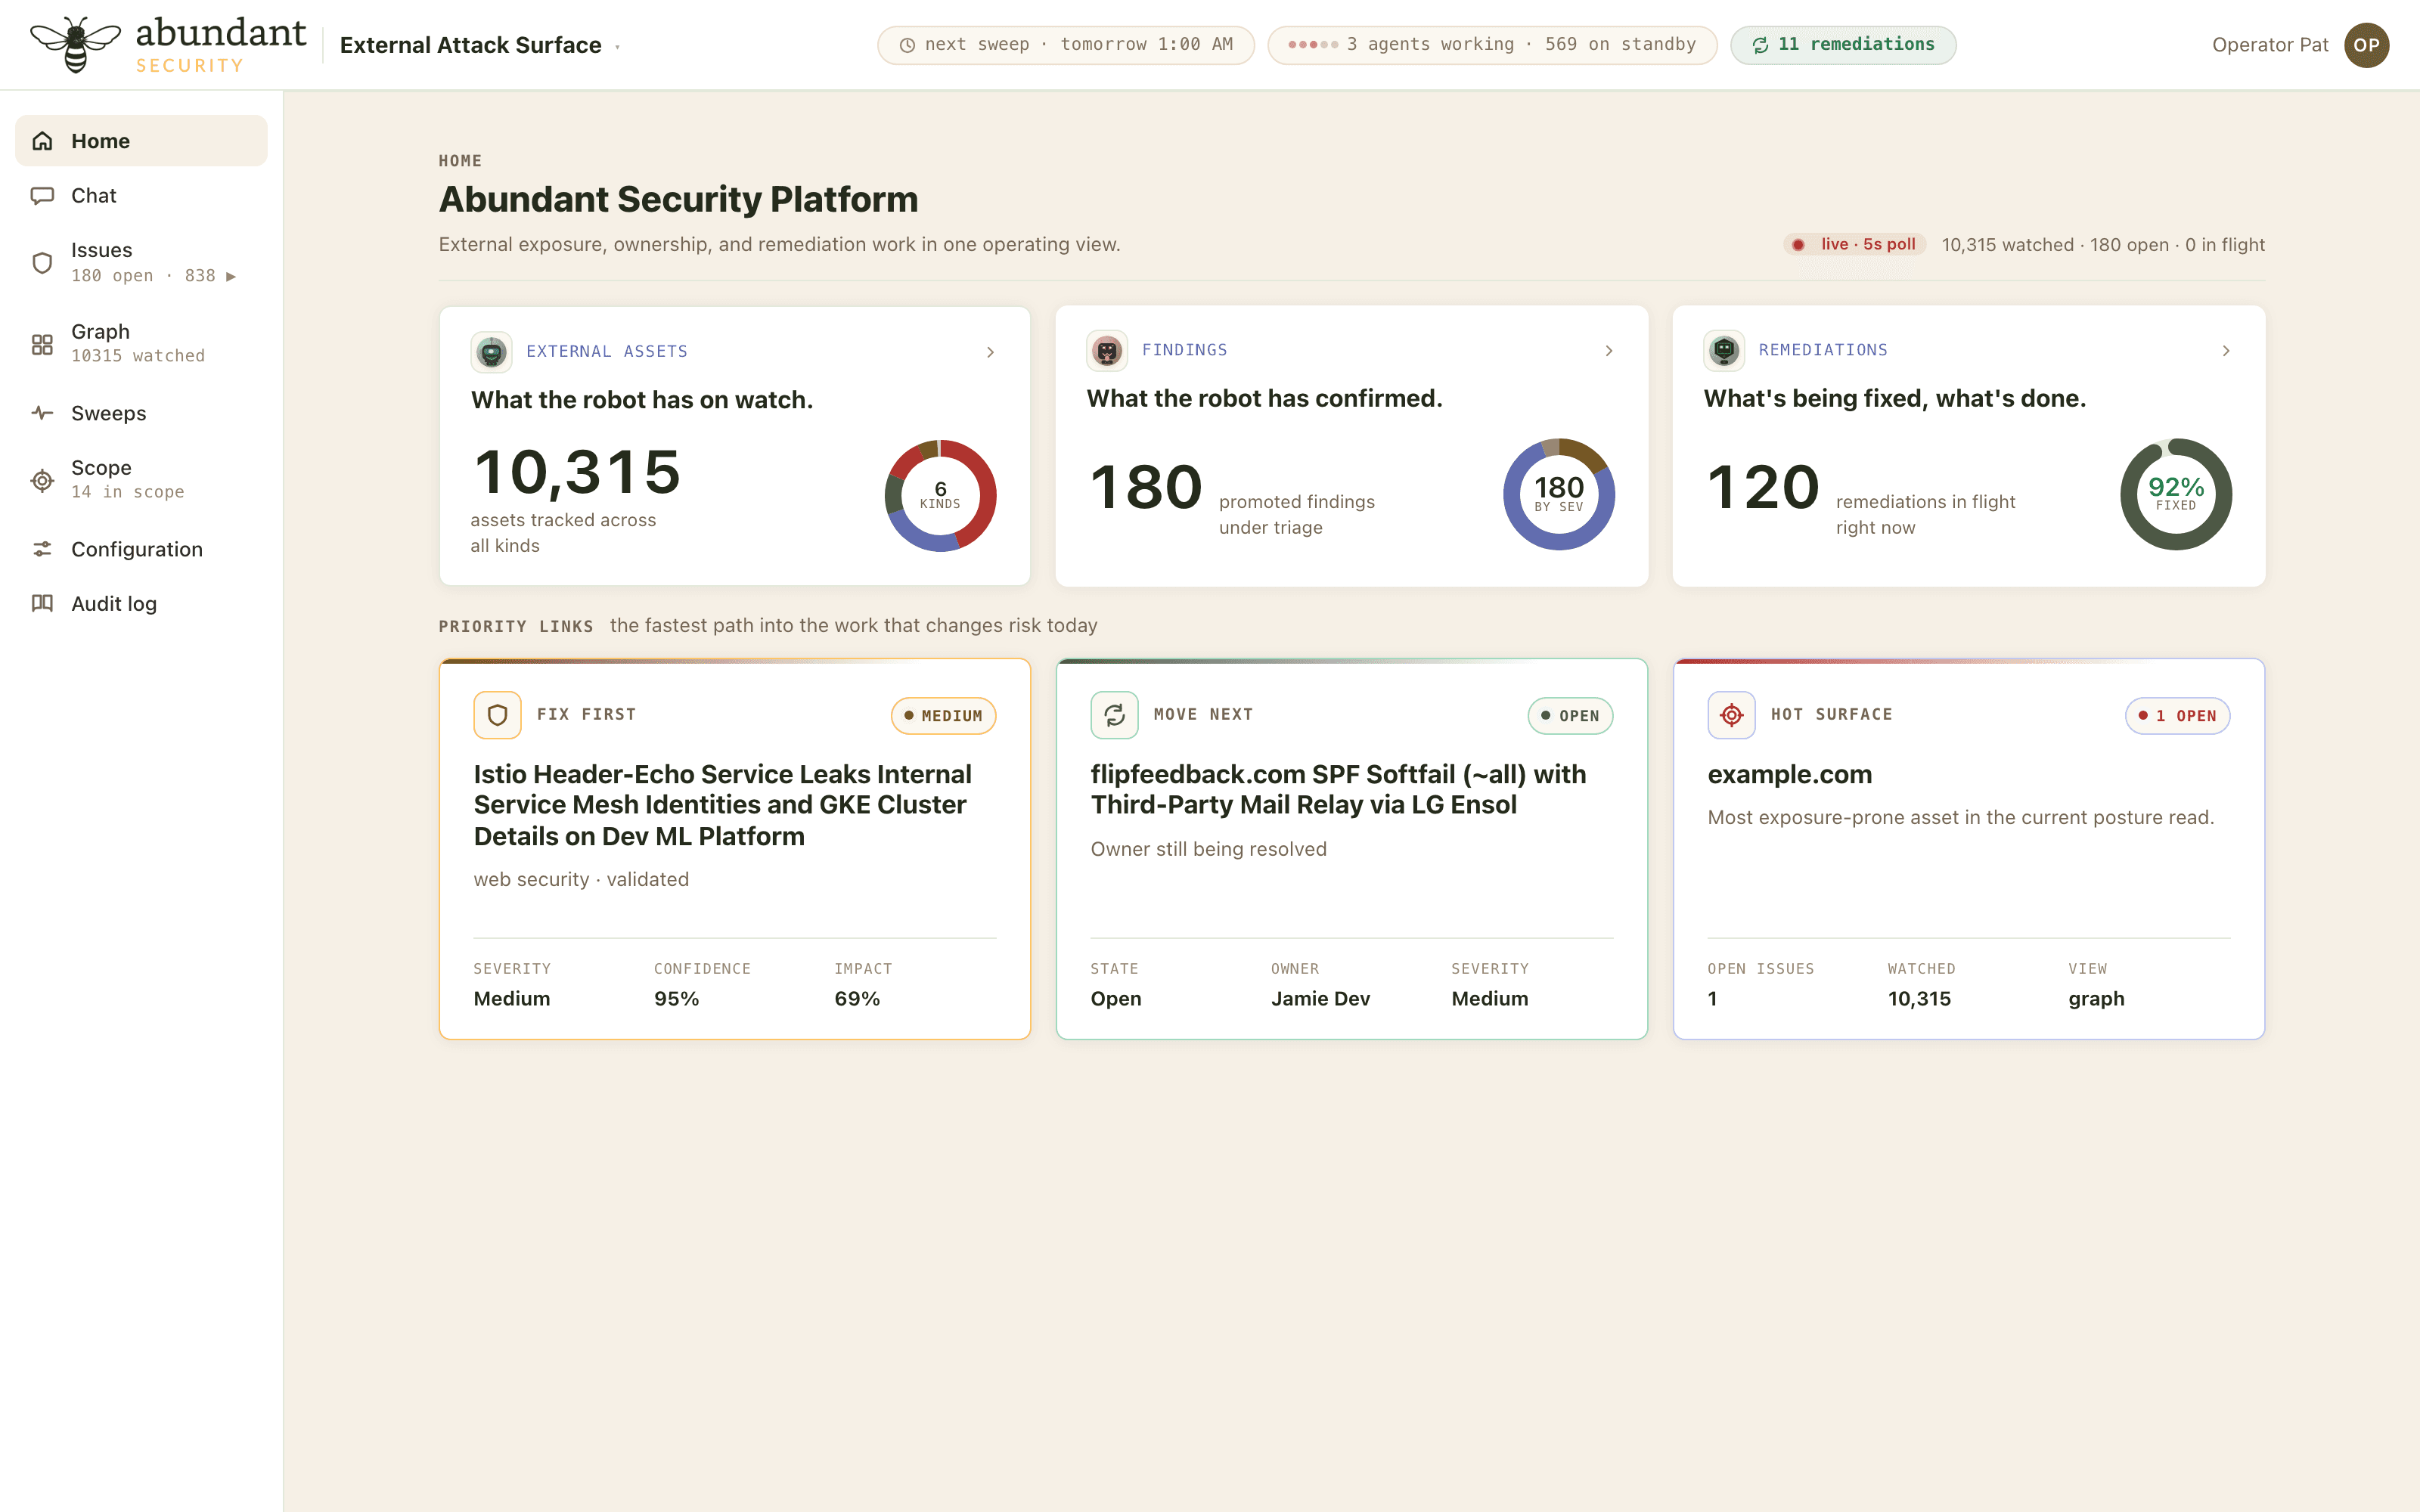Open the Chat menu item
2420x1512 pixels.
(x=141, y=196)
